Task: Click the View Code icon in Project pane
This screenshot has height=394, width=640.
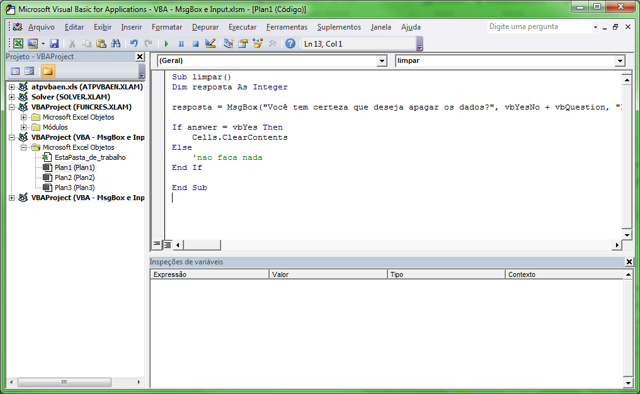Action: (x=15, y=71)
